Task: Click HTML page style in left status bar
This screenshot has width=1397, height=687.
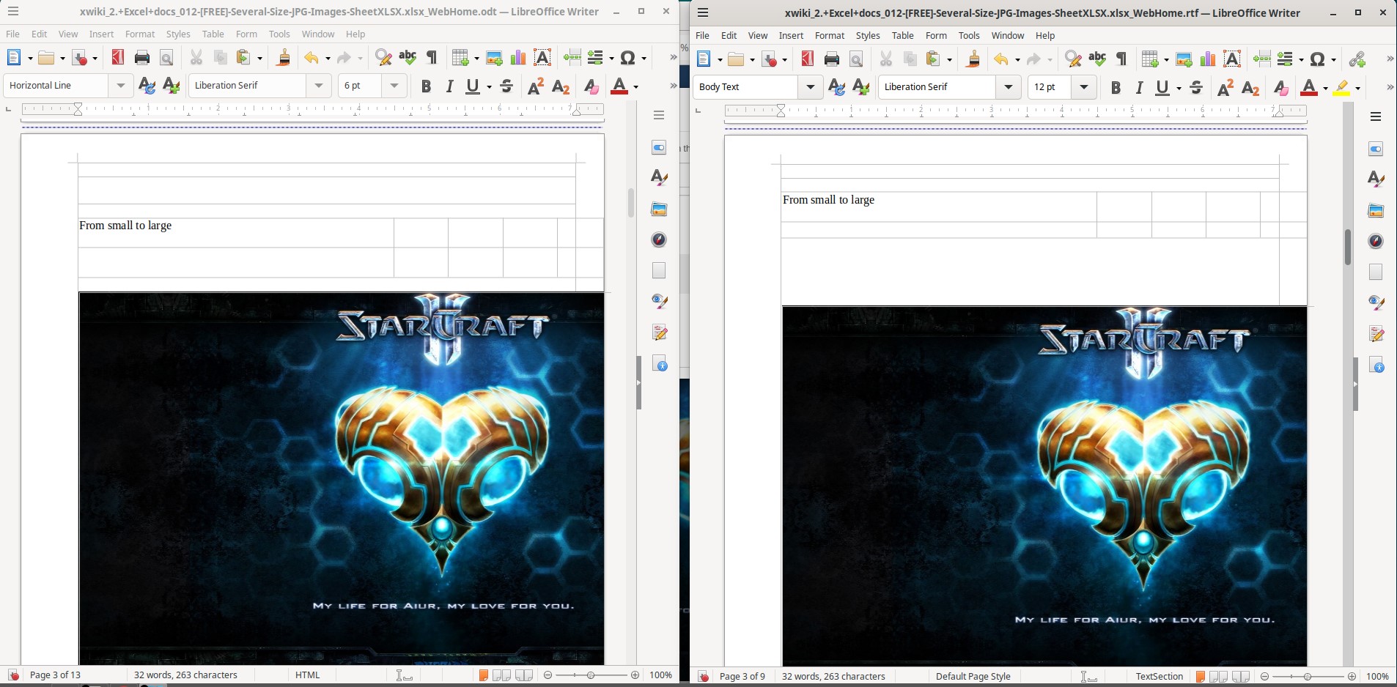Action: (x=308, y=675)
